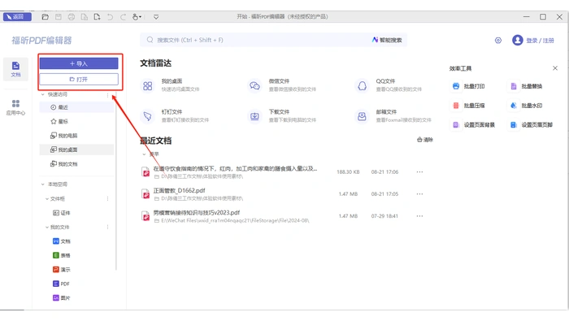Select the green 表格 spreadsheets item
The image size is (569, 321).
(x=61, y=255)
